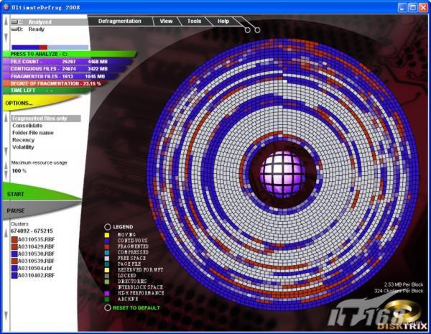The width and height of the screenshot is (431, 334).
Task: Open the Help menu
Action: click(x=223, y=21)
